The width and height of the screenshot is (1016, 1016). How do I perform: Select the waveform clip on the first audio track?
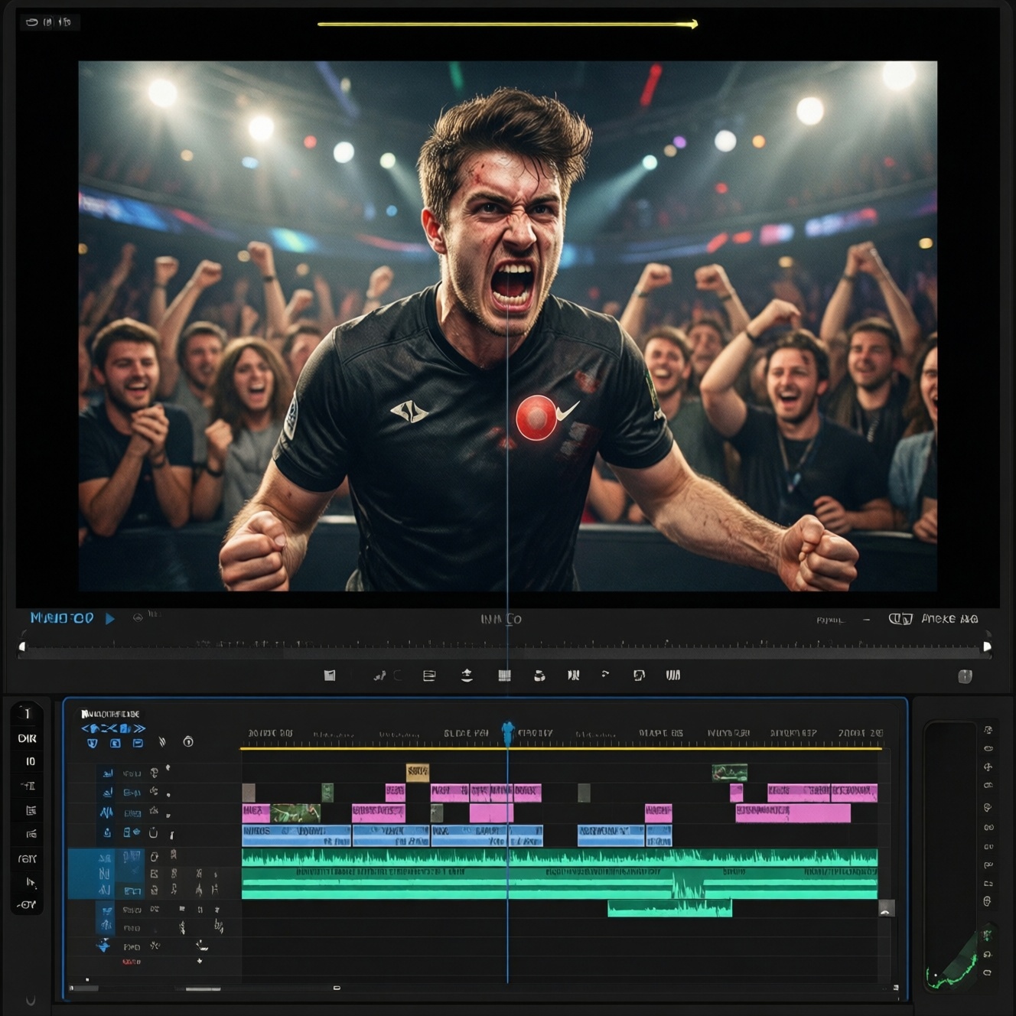point(559,858)
